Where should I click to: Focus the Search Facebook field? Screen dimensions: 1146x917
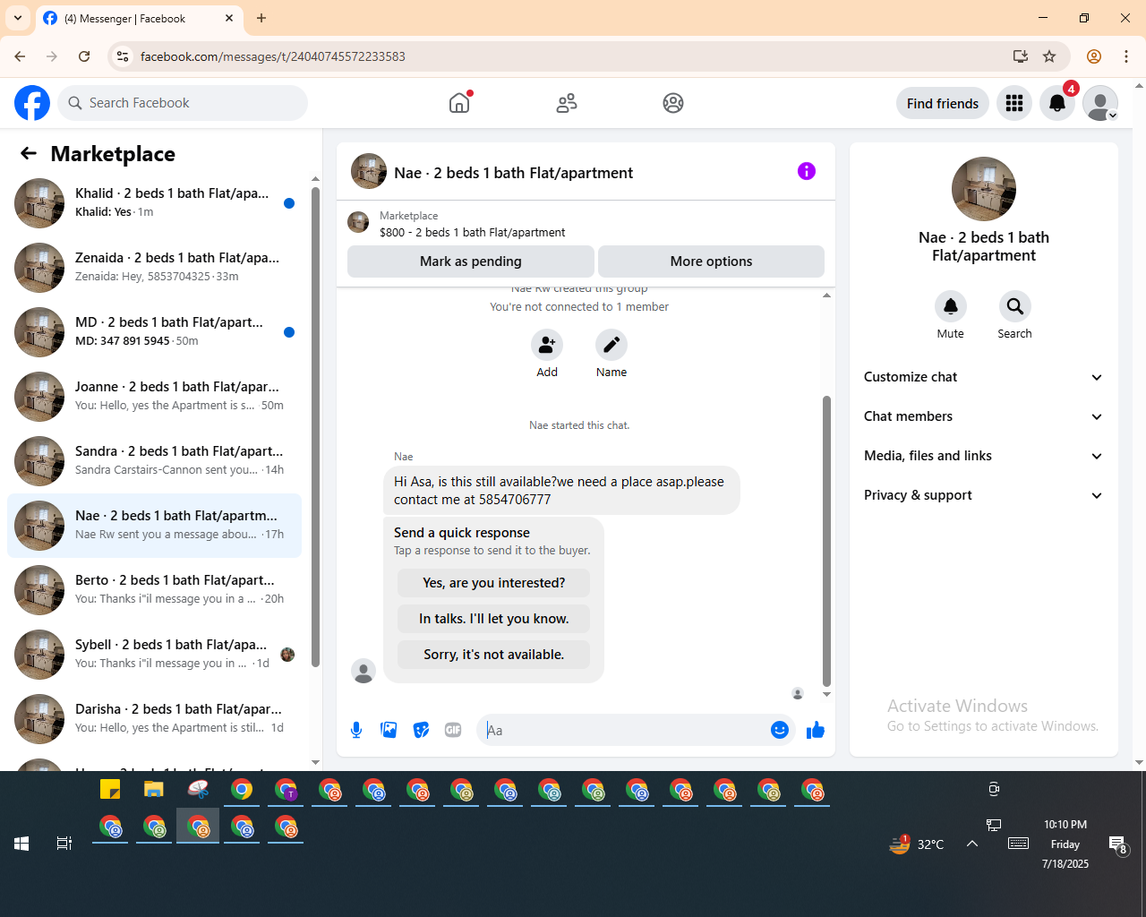(183, 103)
